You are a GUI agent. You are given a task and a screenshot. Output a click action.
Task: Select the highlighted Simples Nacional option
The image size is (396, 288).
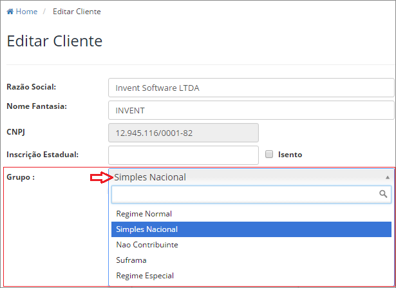point(251,229)
